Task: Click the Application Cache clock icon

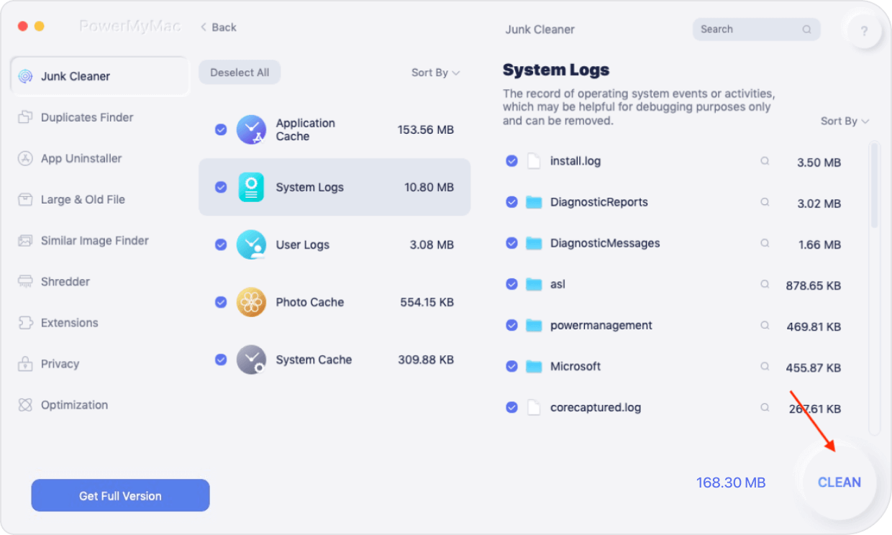Action: point(251,129)
